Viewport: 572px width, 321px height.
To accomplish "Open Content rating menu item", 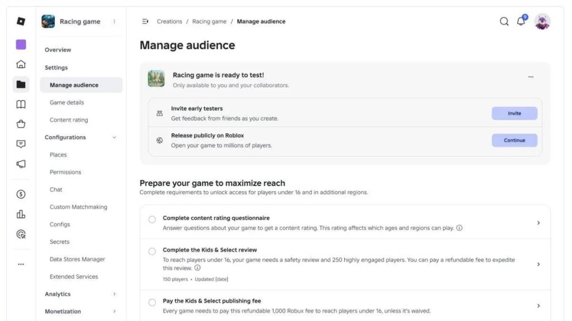I will click(x=69, y=120).
